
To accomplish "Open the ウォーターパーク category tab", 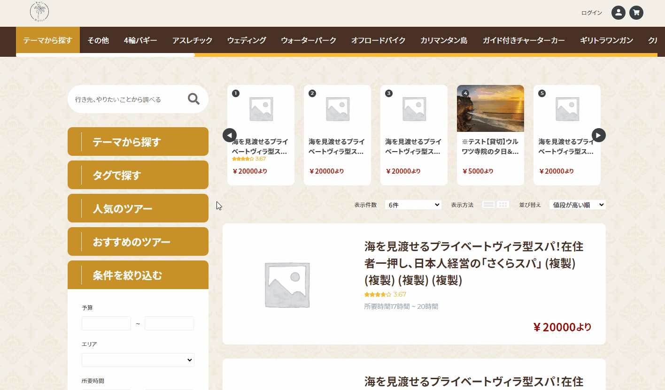I will click(x=309, y=40).
